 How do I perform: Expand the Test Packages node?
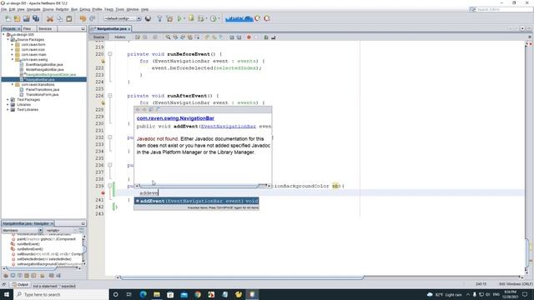8,100
